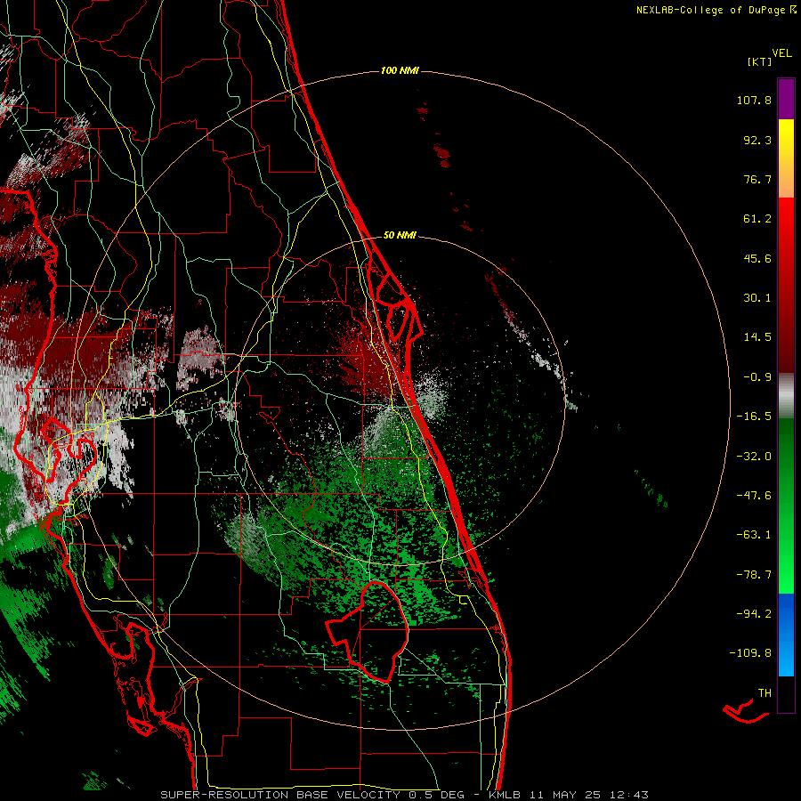Click the -78.7 legend value
801x801 pixels.
(754, 575)
